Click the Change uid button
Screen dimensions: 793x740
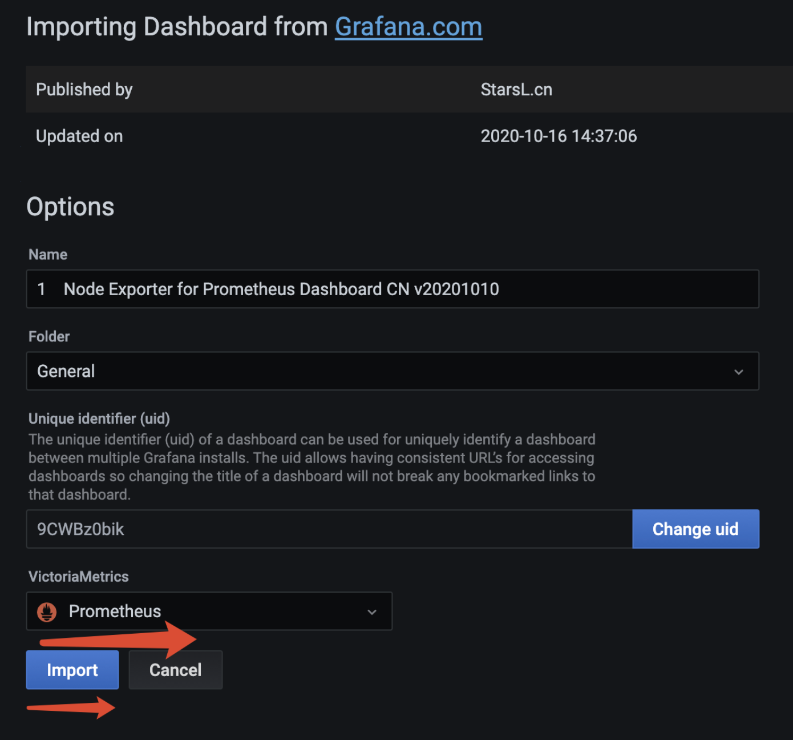tap(695, 529)
